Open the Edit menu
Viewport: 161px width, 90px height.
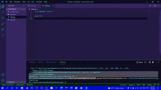click(11, 2)
